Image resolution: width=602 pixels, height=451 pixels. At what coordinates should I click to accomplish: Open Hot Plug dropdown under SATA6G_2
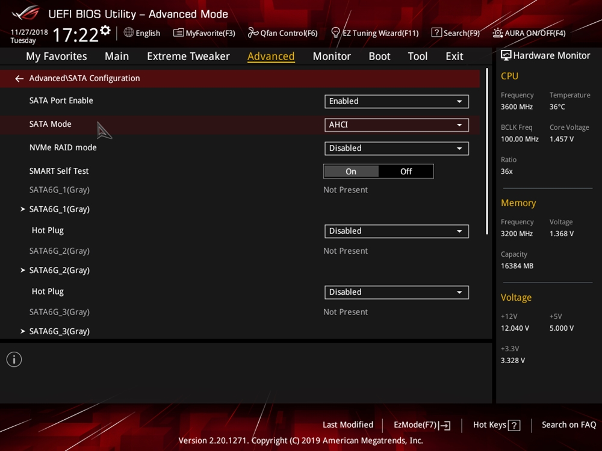[397, 292]
